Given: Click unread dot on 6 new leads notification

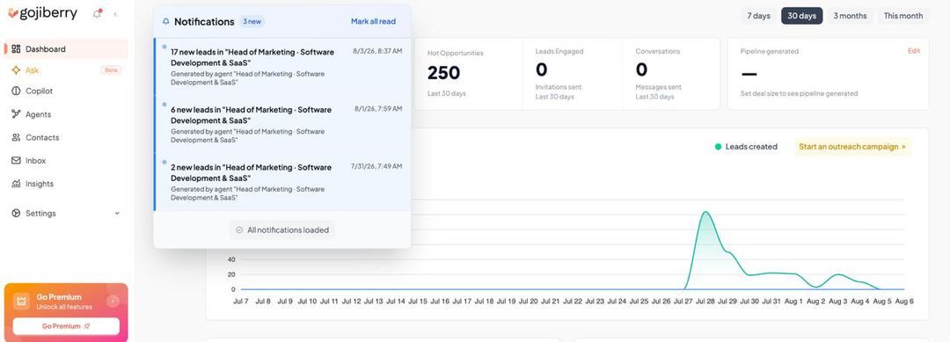Looking at the screenshot, I should [x=164, y=104].
